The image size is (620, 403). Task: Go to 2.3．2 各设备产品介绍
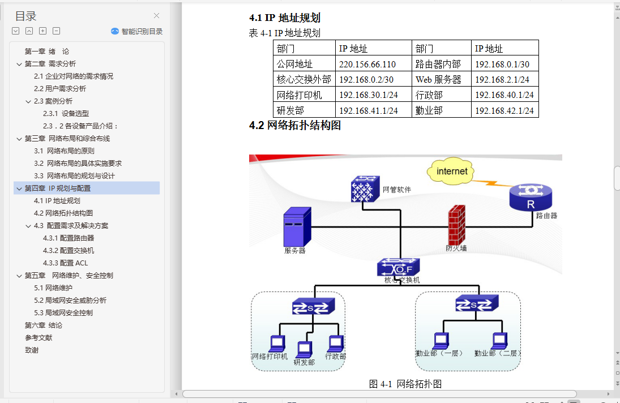80,126
